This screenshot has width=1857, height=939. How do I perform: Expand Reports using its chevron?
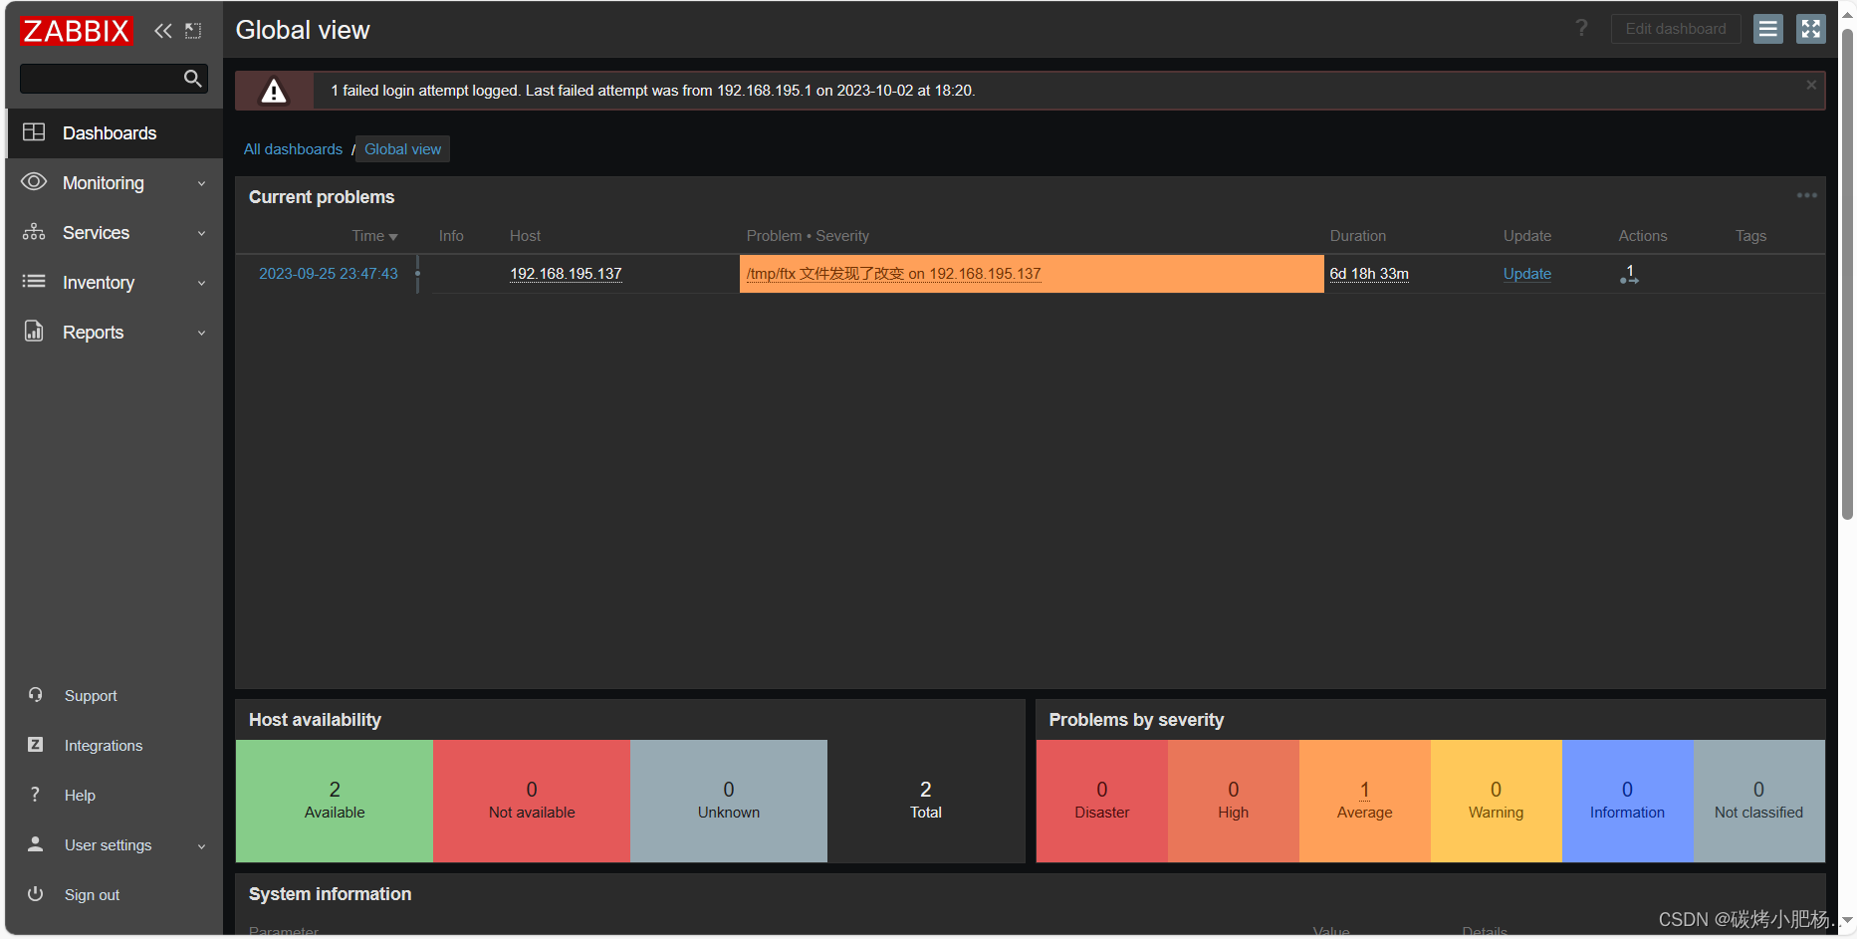tap(201, 333)
